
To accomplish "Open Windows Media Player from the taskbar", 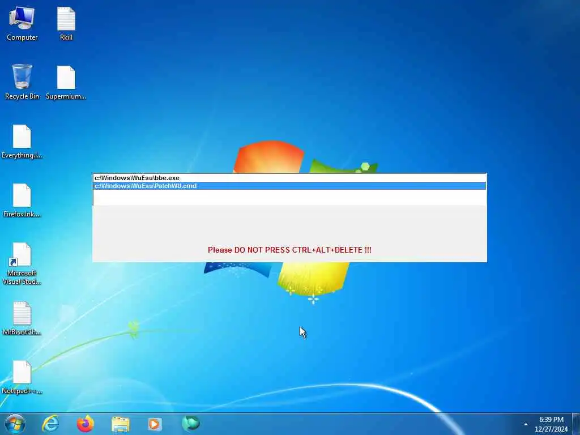I will (x=155, y=424).
